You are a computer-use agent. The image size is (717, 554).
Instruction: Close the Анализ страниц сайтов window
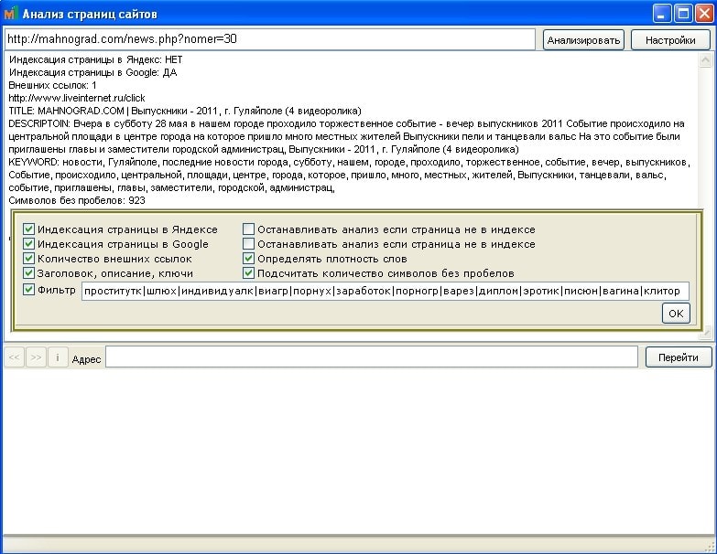coord(705,14)
